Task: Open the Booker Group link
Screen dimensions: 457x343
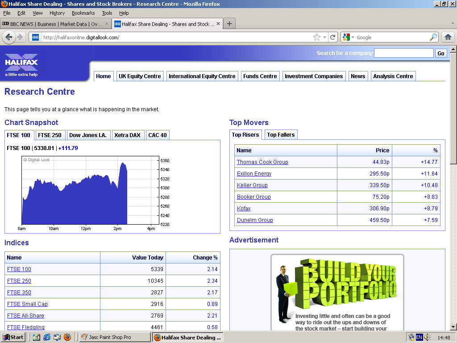Action: pos(254,197)
